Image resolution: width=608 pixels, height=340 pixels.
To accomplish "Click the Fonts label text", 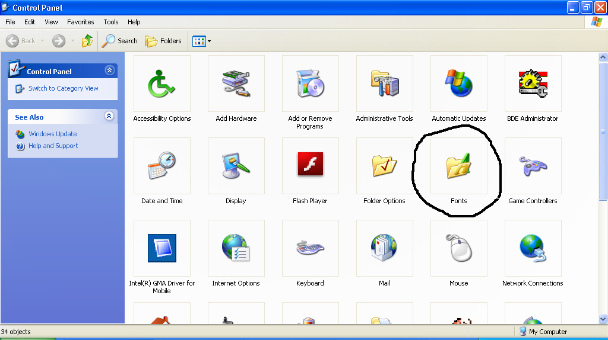I will click(459, 201).
